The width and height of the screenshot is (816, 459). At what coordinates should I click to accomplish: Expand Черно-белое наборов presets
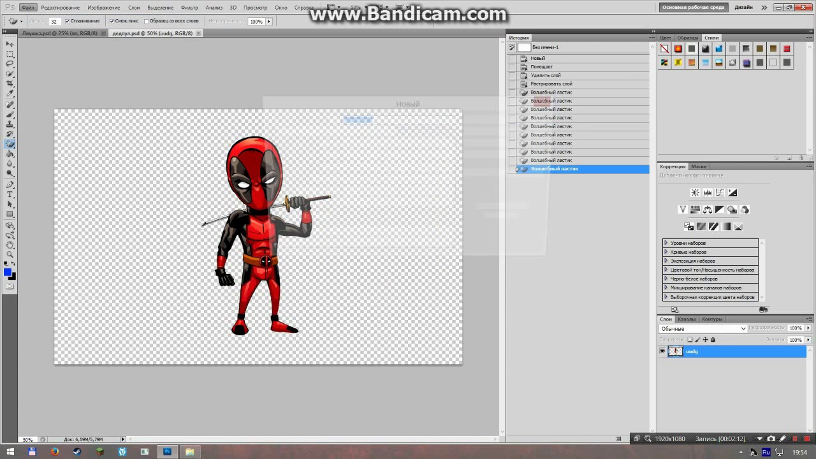coord(666,279)
